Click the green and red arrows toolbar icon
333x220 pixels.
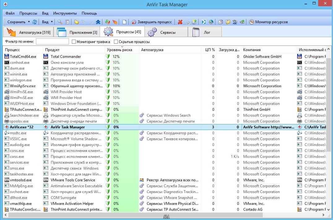click(x=107, y=22)
